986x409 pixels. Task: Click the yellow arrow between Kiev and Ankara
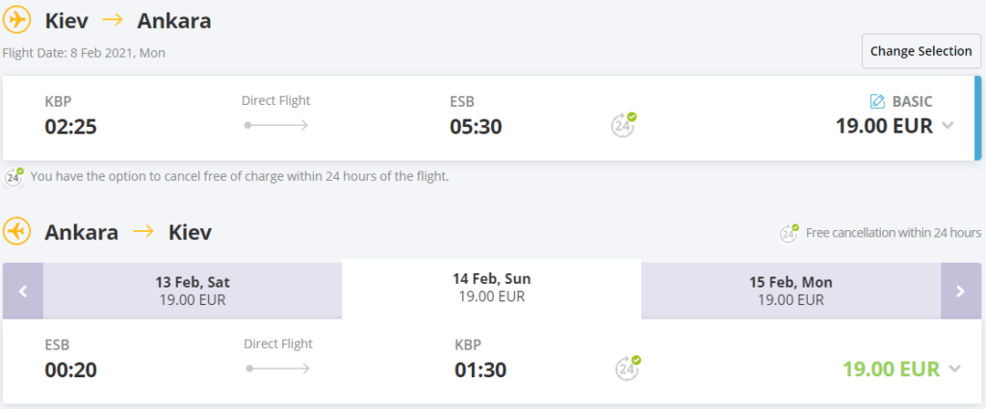[x=114, y=20]
